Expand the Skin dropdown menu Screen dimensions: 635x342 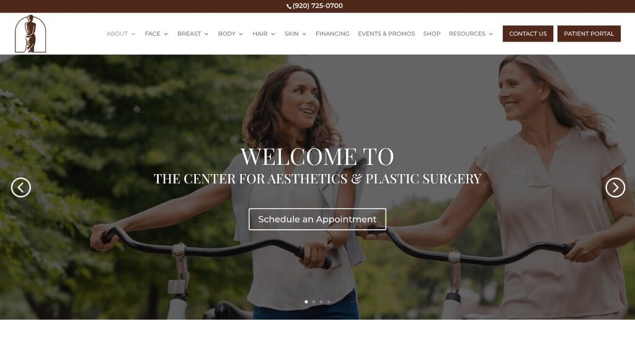[x=295, y=33]
